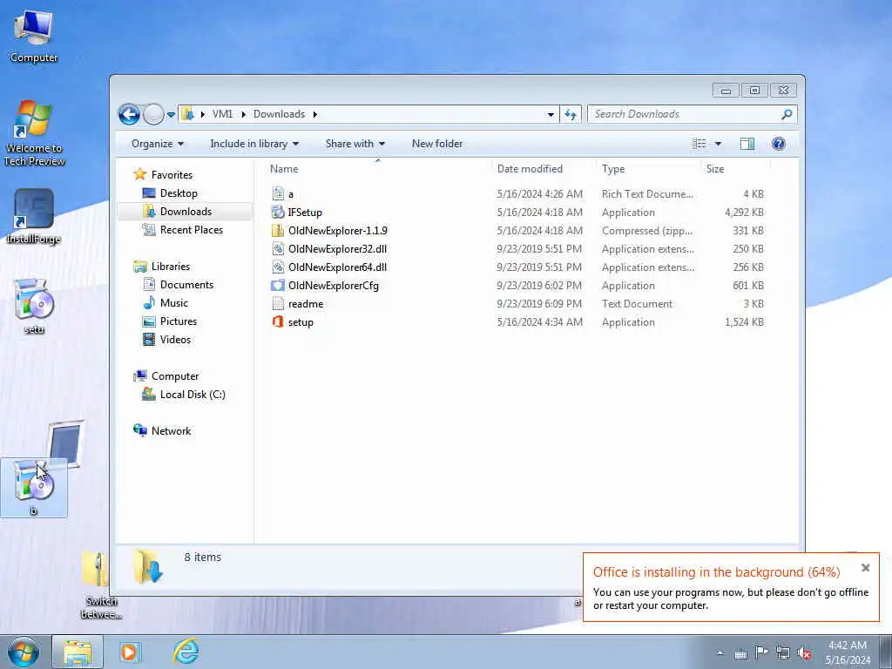Open Explorer help button

tap(778, 144)
